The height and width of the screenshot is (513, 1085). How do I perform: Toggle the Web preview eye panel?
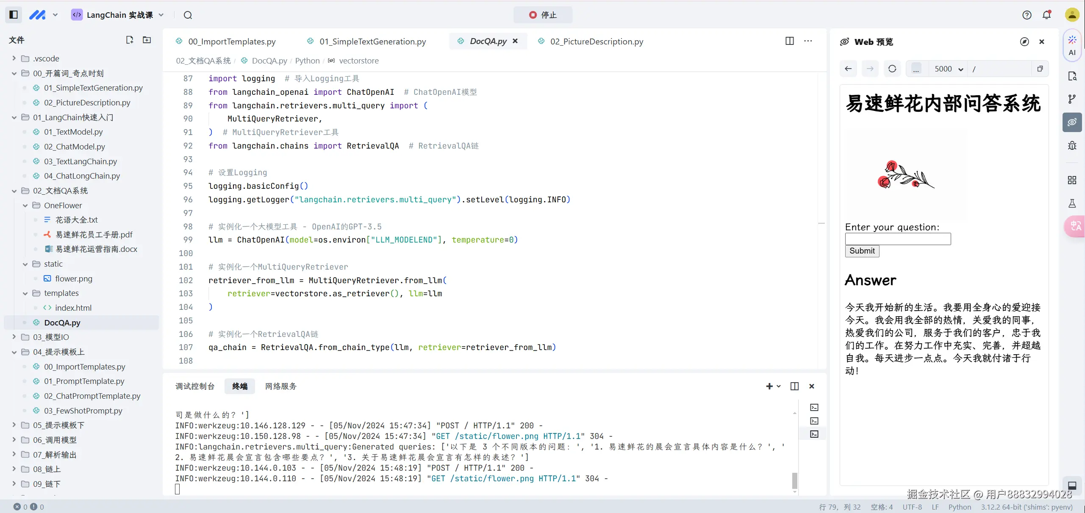pyautogui.click(x=1072, y=122)
